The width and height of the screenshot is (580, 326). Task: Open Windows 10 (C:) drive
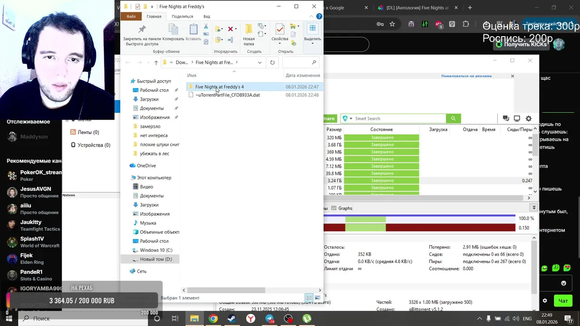click(156, 250)
